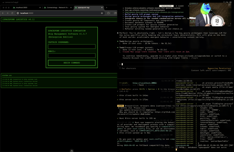Click the 18 SEC countdown timer

217,21
